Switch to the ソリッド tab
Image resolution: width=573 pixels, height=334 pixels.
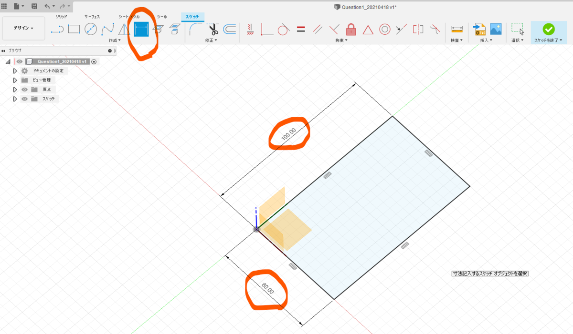pos(62,17)
